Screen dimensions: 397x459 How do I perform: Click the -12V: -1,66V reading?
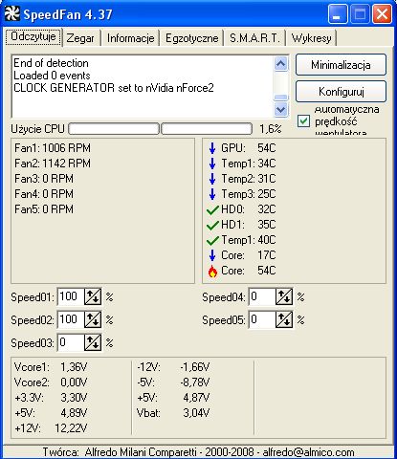click(x=173, y=367)
